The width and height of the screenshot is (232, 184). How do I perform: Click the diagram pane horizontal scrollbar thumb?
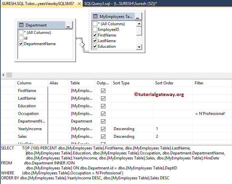coord(9,75)
